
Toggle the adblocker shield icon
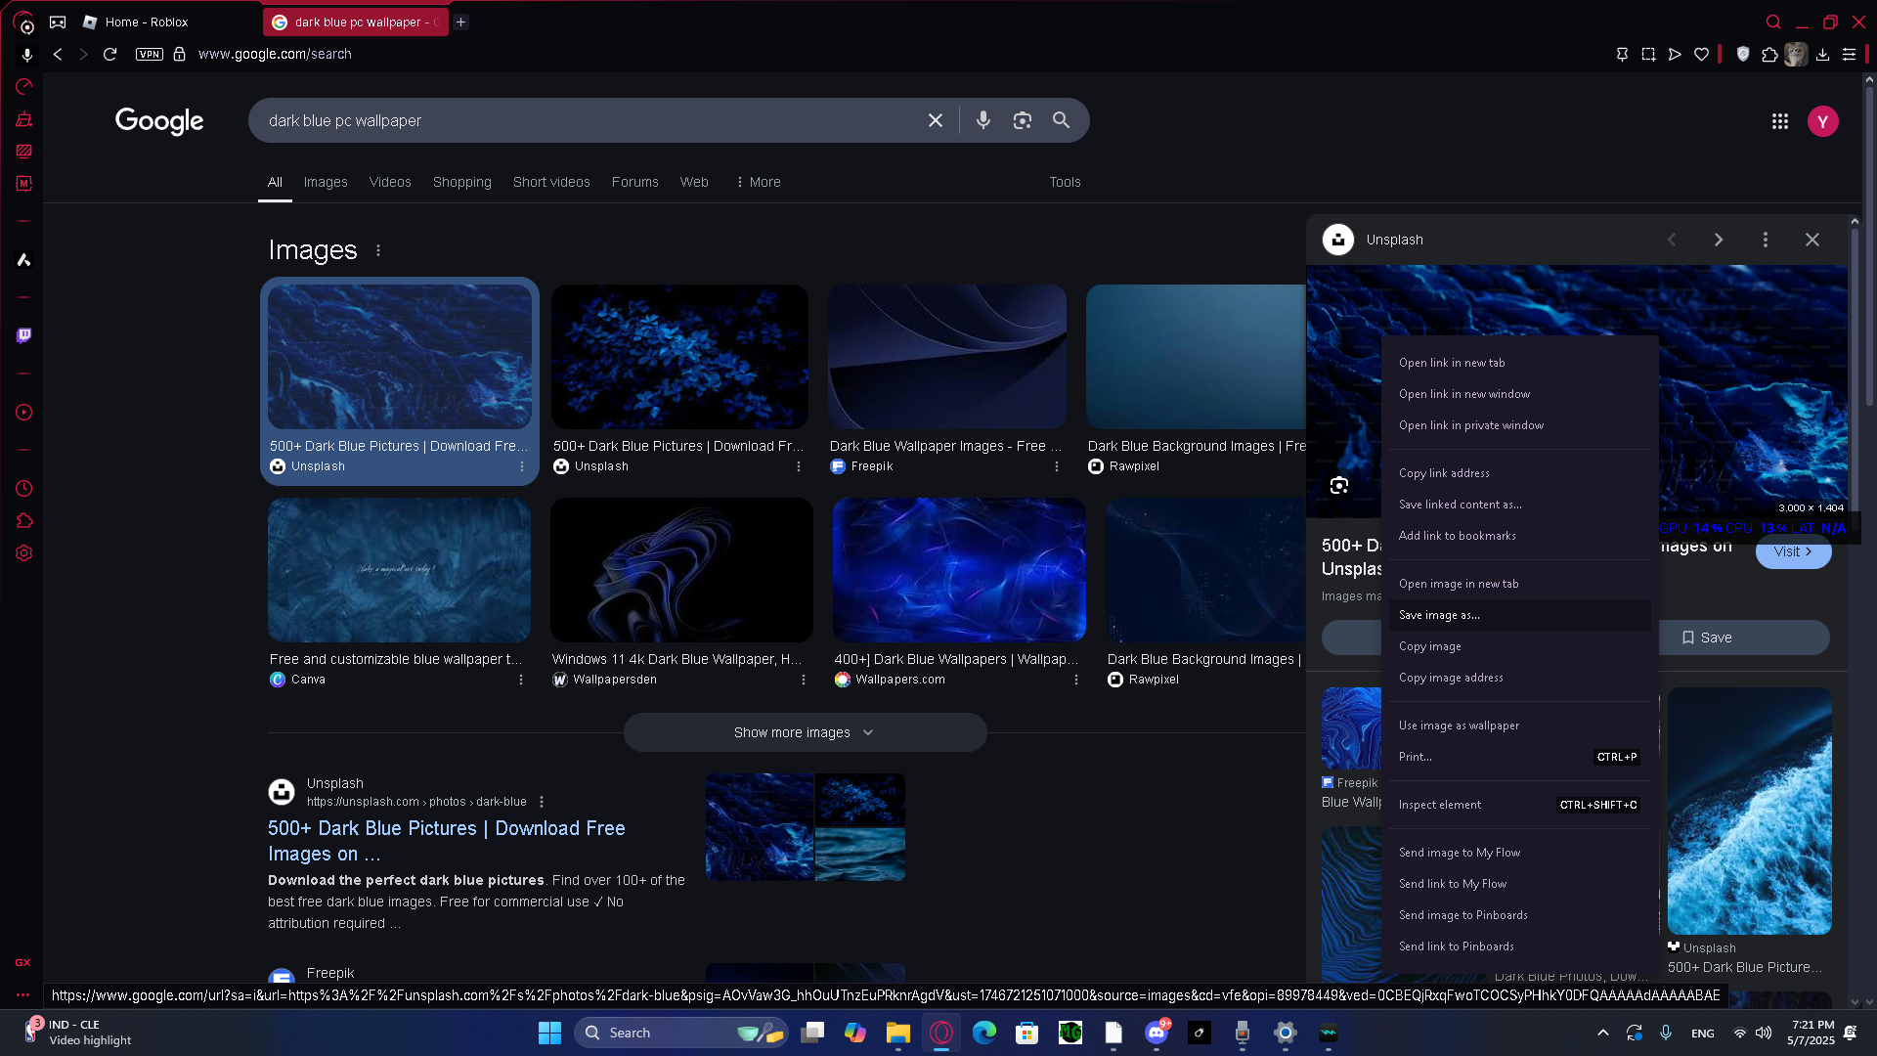(1742, 55)
